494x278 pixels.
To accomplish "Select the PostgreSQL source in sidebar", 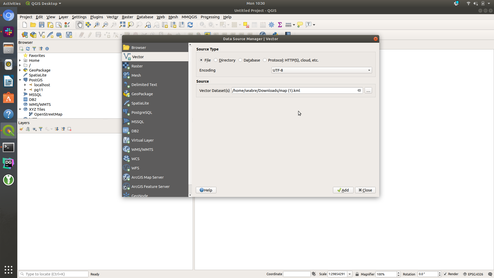I will click(142, 112).
